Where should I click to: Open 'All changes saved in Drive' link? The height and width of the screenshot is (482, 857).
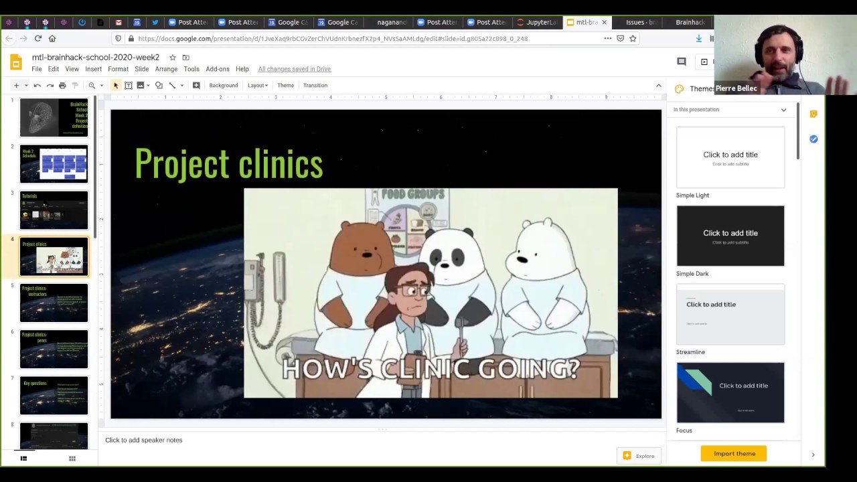tap(295, 69)
